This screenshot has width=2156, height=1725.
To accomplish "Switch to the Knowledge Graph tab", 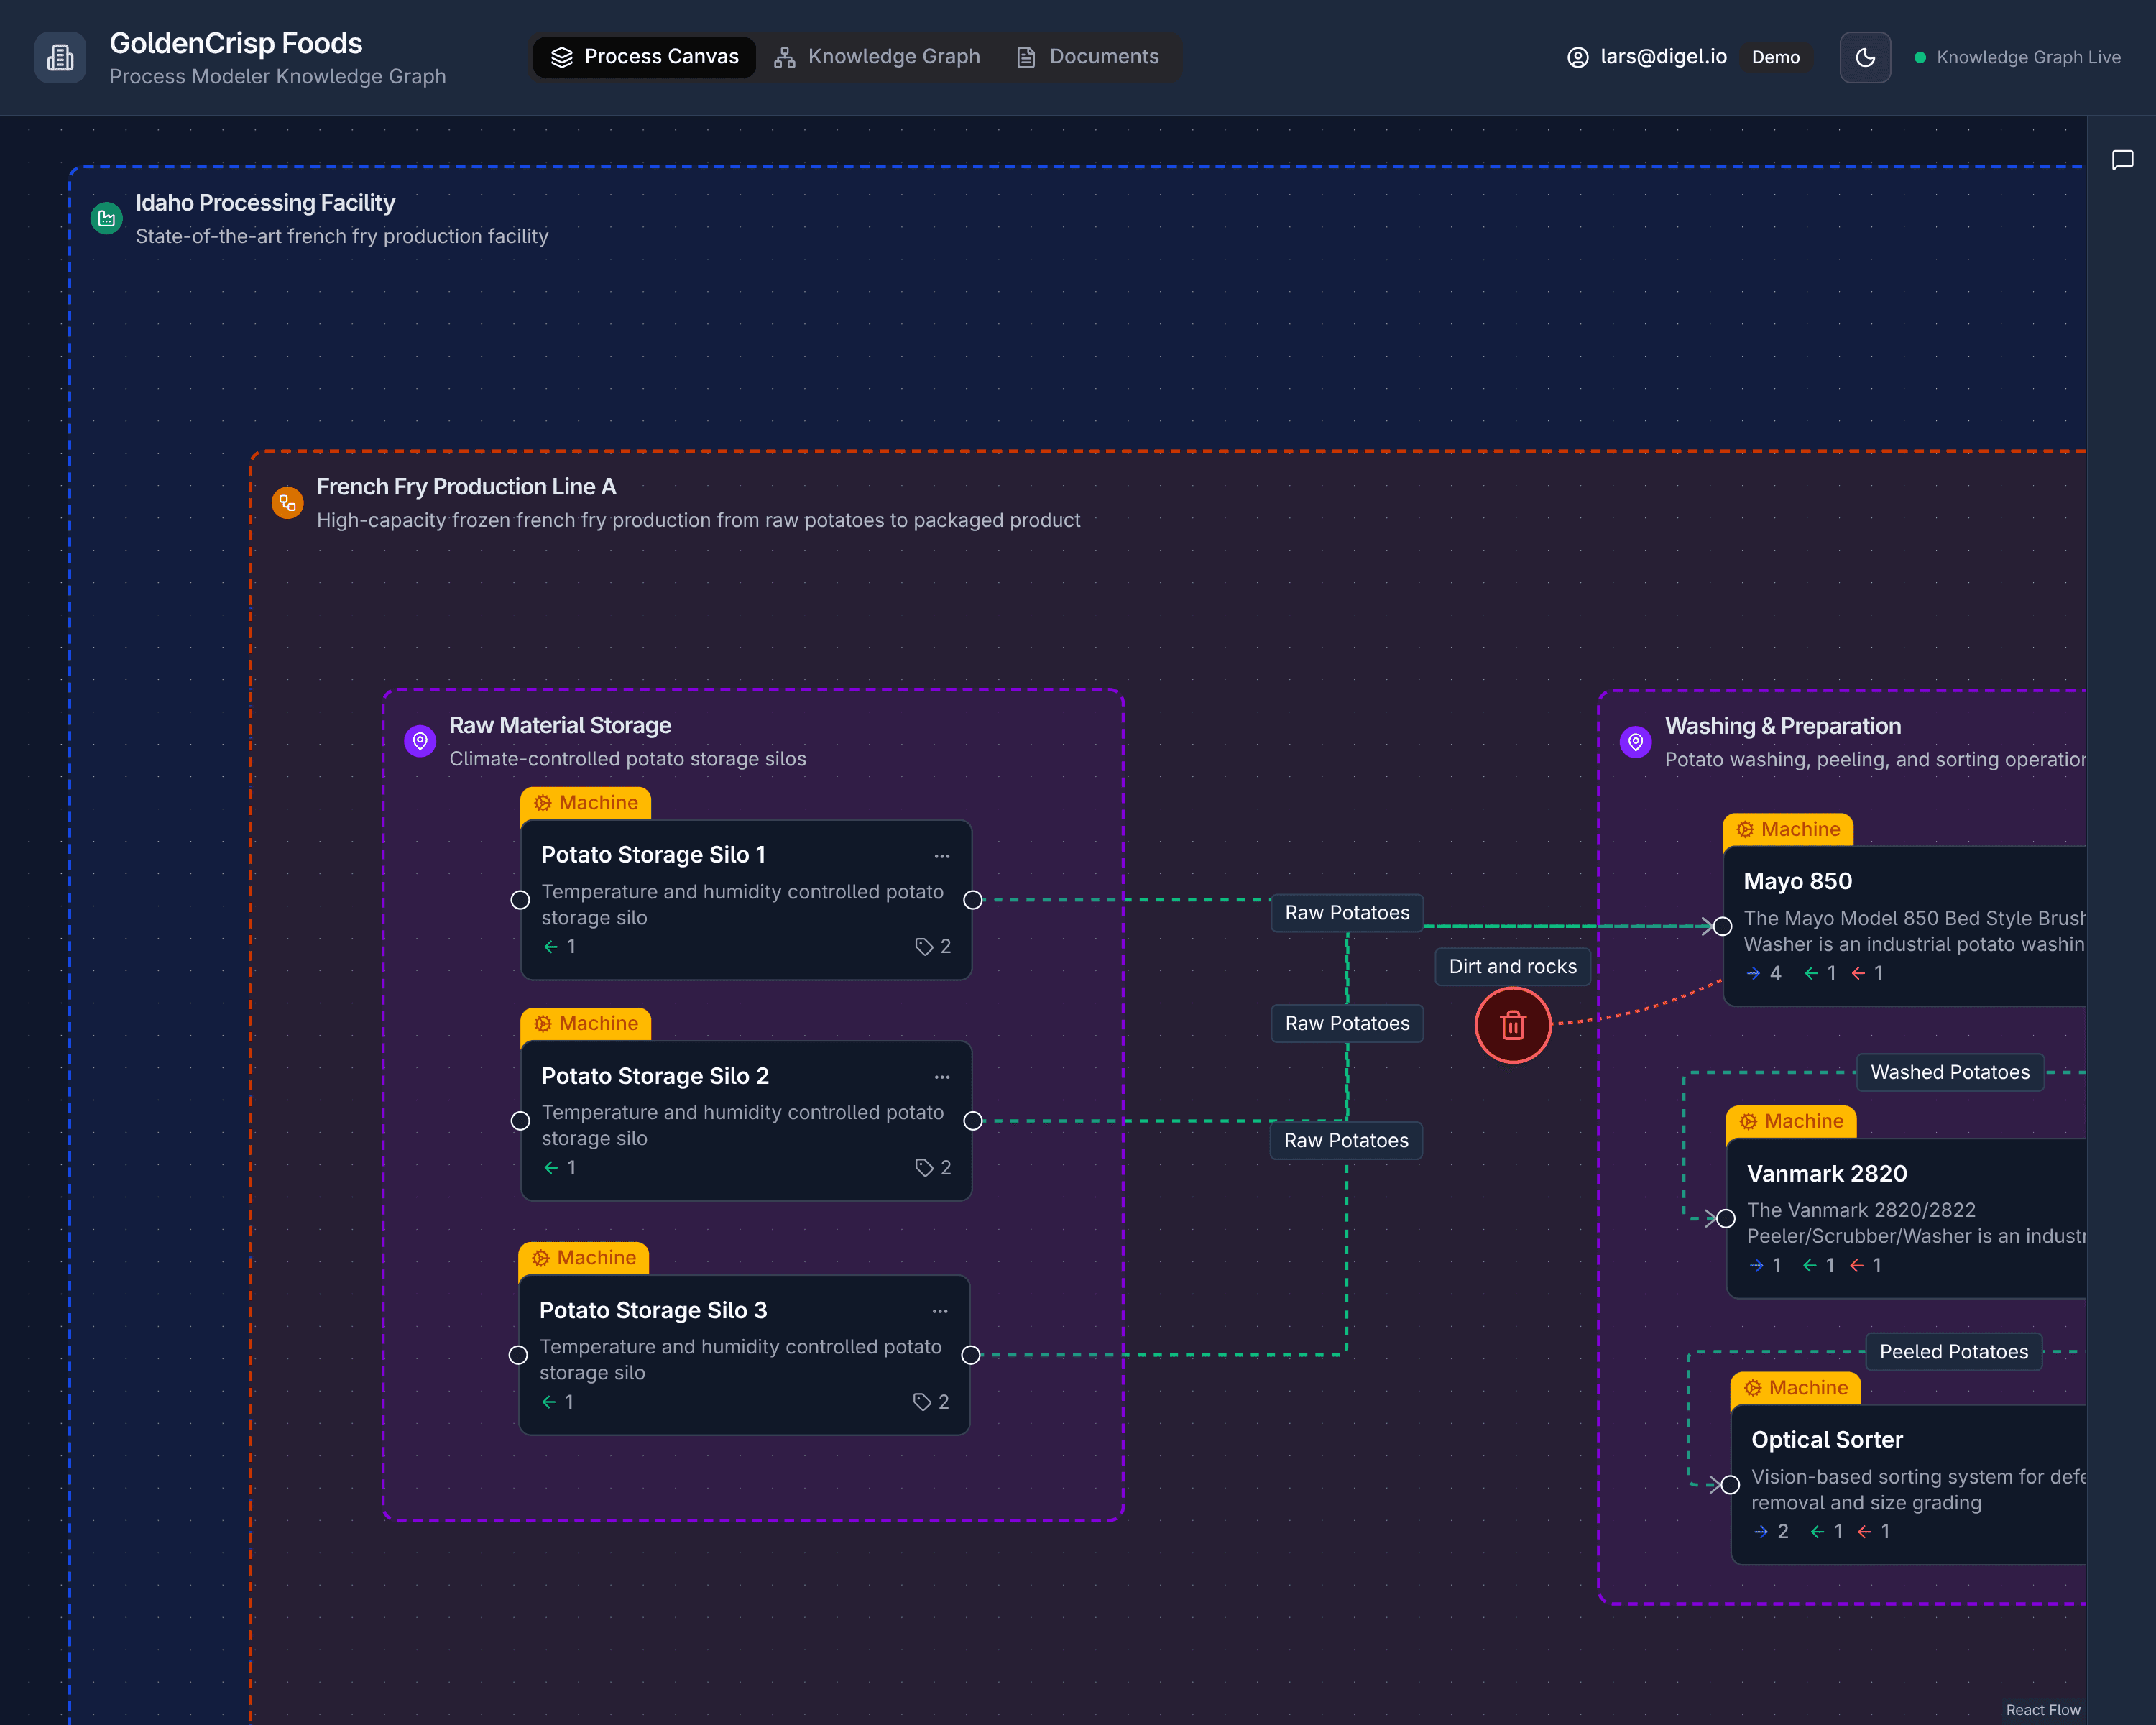I will point(877,57).
